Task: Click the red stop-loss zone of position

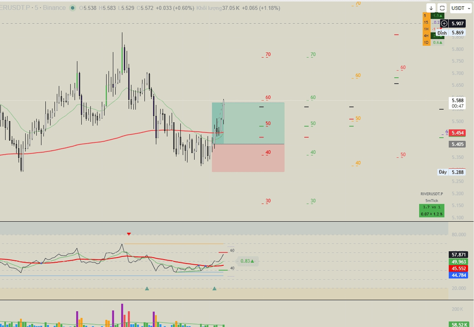Action: click(x=248, y=158)
